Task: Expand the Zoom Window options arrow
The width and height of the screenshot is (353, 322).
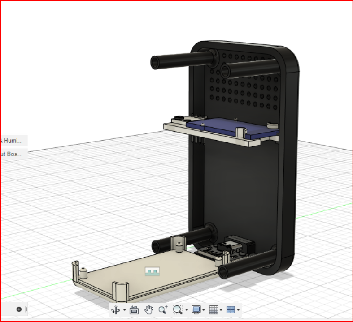Action: coord(187,310)
